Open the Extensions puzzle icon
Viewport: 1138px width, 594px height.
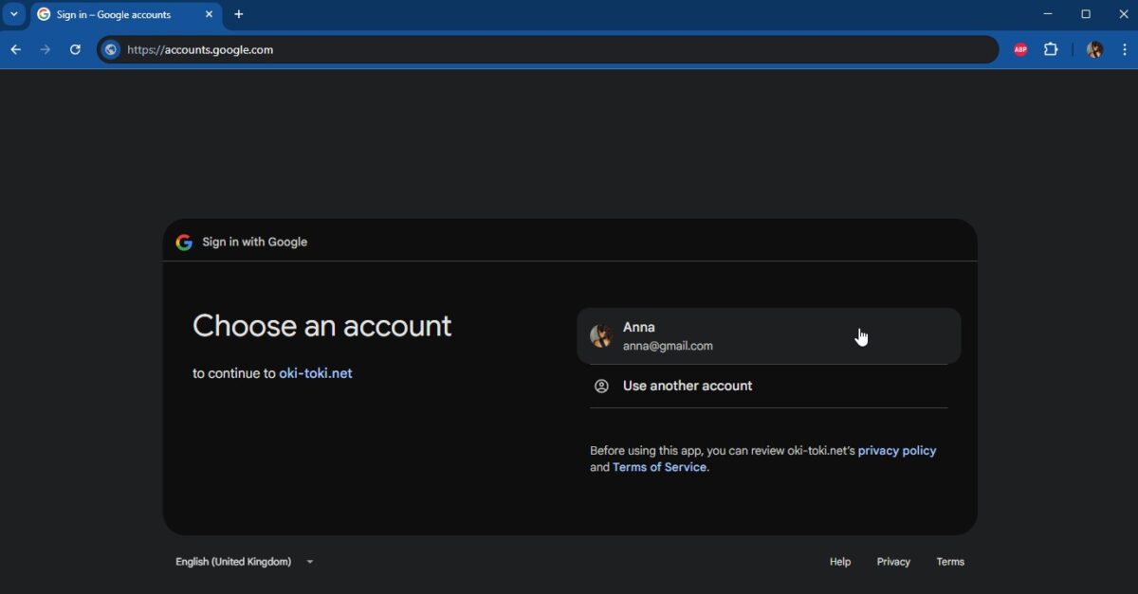(1051, 49)
